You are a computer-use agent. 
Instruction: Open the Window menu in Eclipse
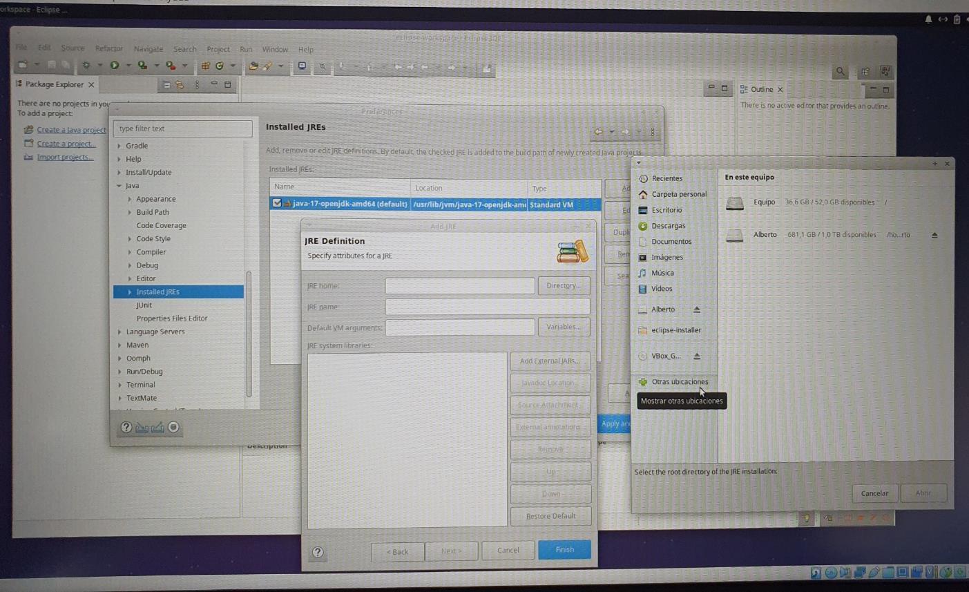click(275, 50)
